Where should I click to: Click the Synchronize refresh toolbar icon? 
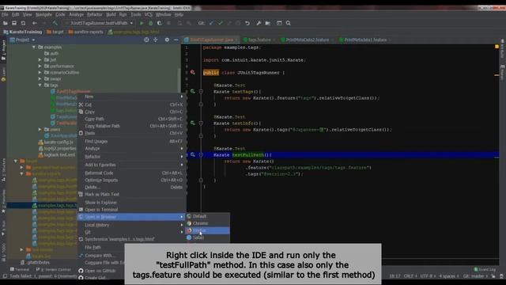23,23
